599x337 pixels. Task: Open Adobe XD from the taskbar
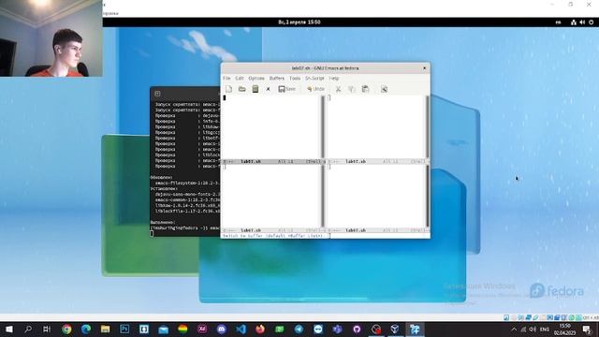point(202,329)
